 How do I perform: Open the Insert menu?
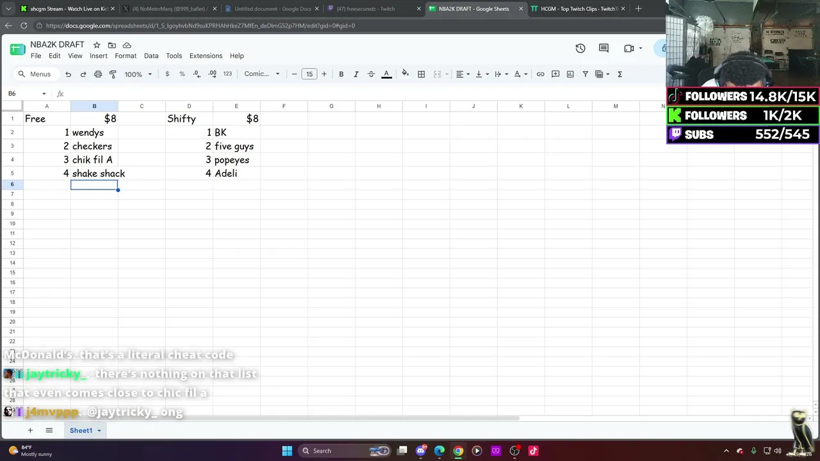point(99,56)
